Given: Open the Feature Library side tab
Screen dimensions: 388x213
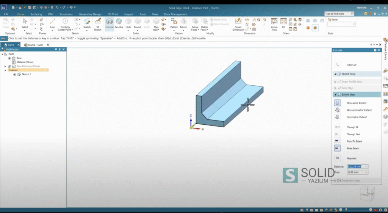Looking at the screenshot, I should 385,49.
